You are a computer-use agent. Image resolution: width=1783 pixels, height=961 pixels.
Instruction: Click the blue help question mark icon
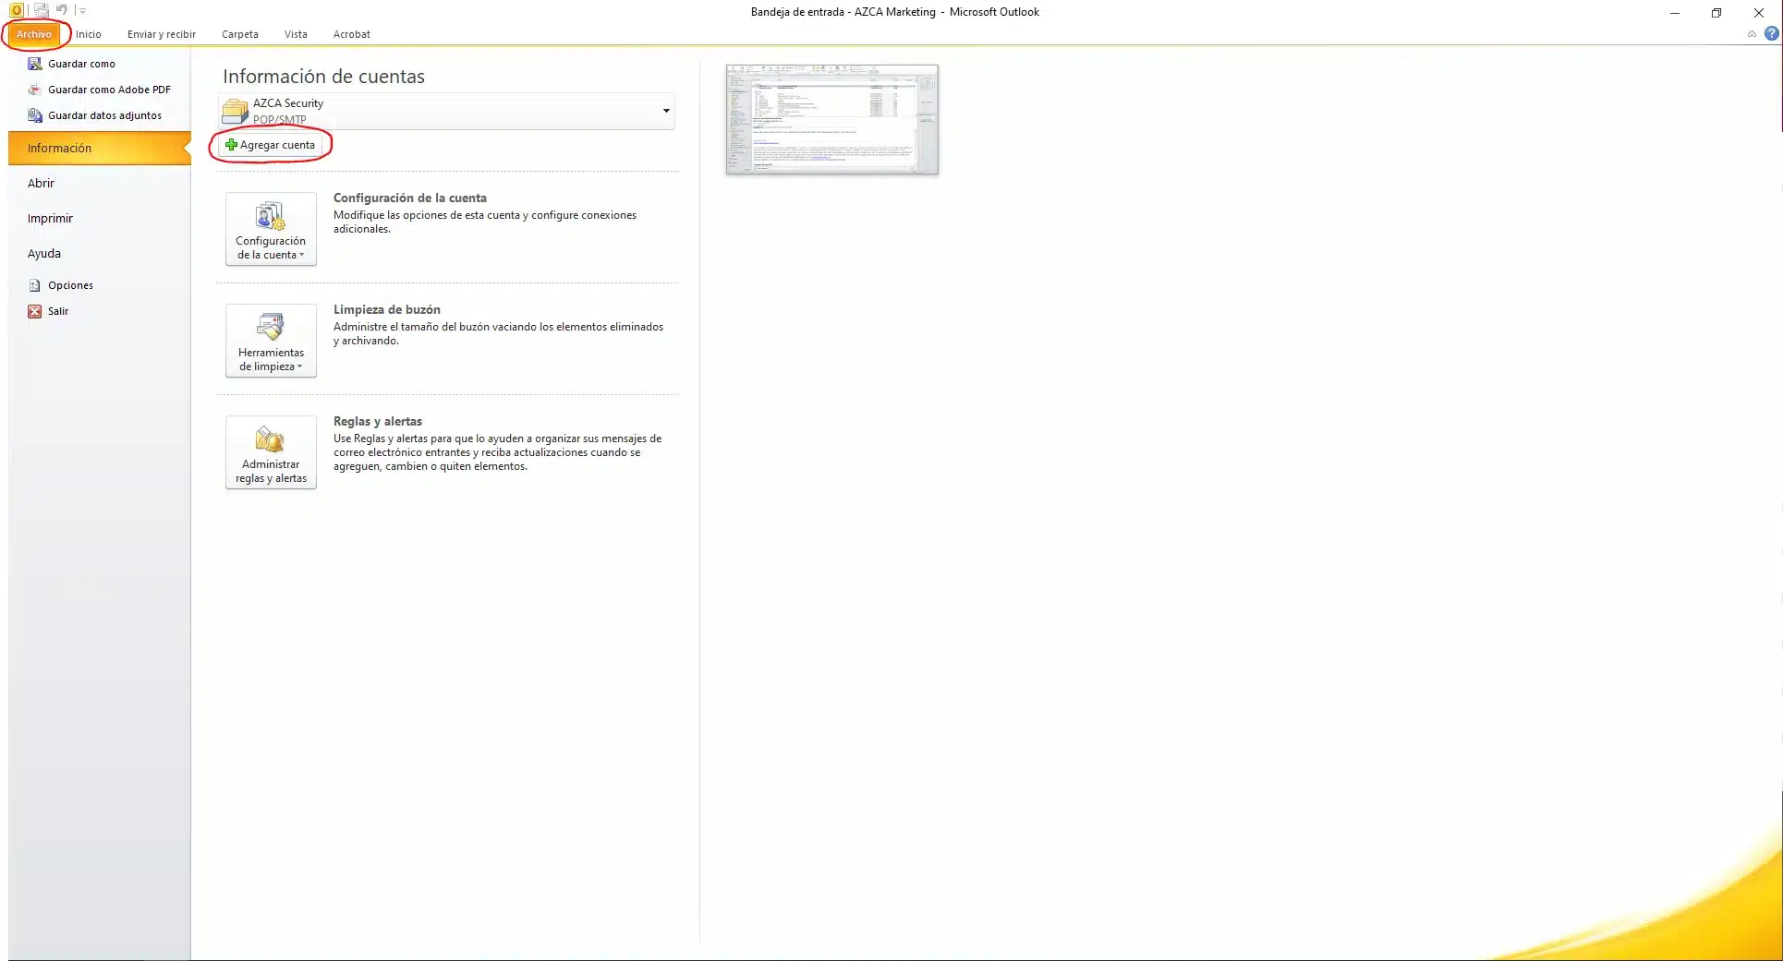point(1771,34)
